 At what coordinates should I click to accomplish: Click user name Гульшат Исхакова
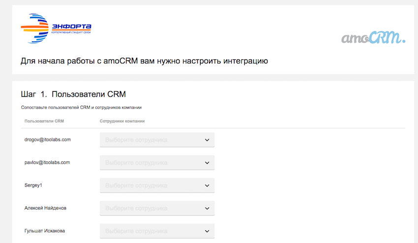pos(45,231)
